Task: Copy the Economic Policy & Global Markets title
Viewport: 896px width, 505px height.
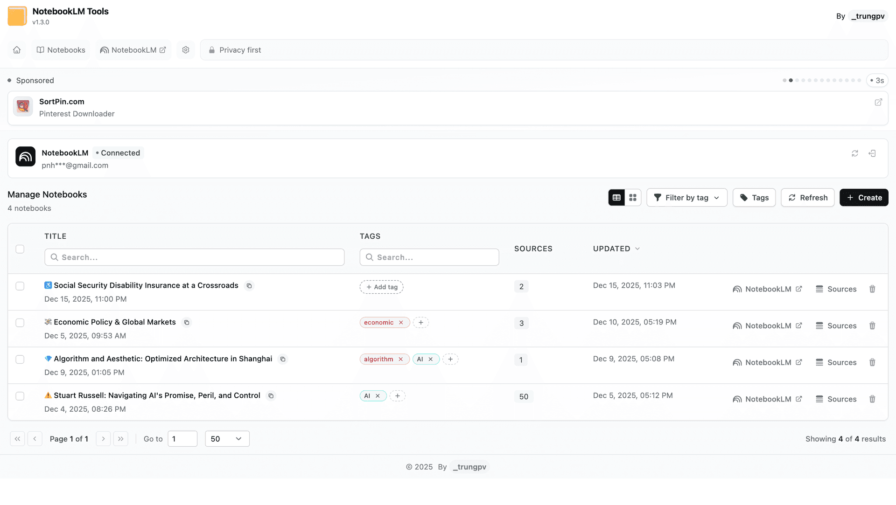Action: [187, 322]
